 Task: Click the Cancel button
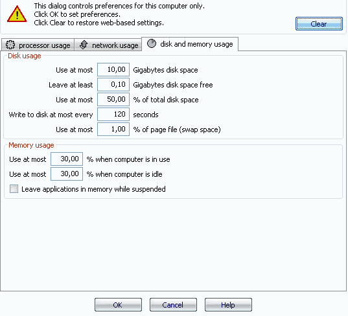173,305
